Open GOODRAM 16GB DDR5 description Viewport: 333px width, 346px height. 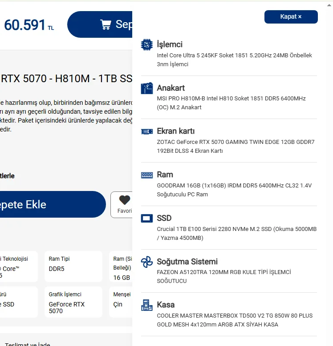[x=234, y=190]
